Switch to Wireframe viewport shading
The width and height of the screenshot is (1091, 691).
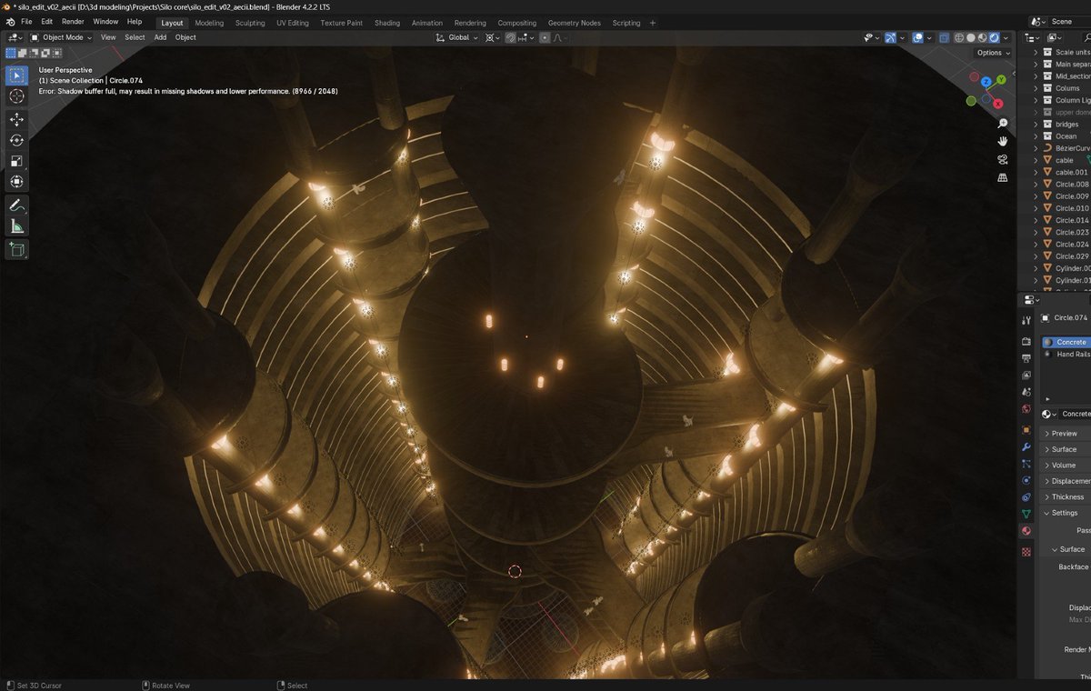pos(958,37)
